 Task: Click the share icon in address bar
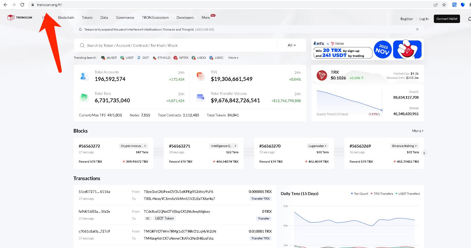click(436, 5)
